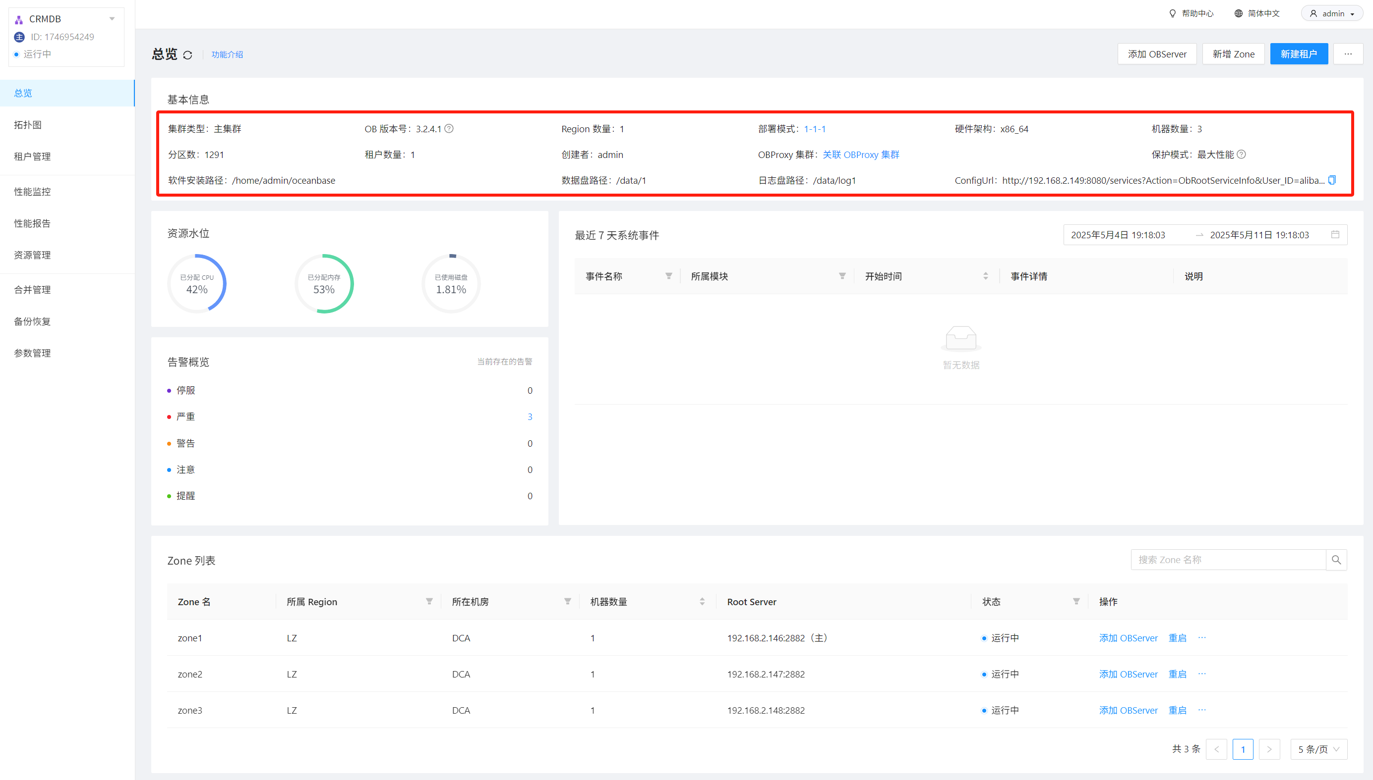Open help tooltip beside OB 版本号
1373x780 pixels.
(x=449, y=129)
